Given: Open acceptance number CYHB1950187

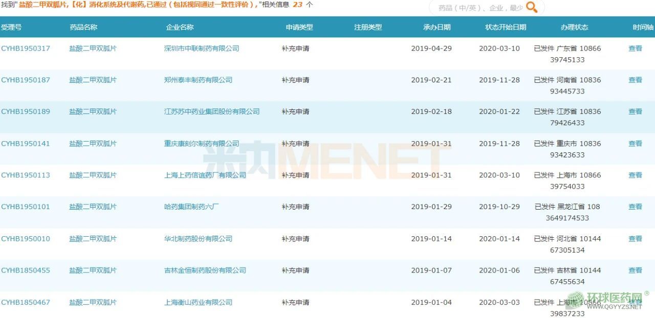Looking at the screenshot, I should click(x=26, y=80).
